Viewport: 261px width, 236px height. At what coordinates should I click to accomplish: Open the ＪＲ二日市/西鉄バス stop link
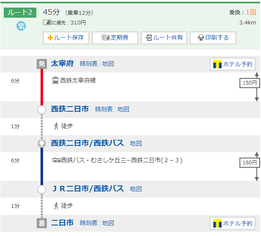coord(87,189)
